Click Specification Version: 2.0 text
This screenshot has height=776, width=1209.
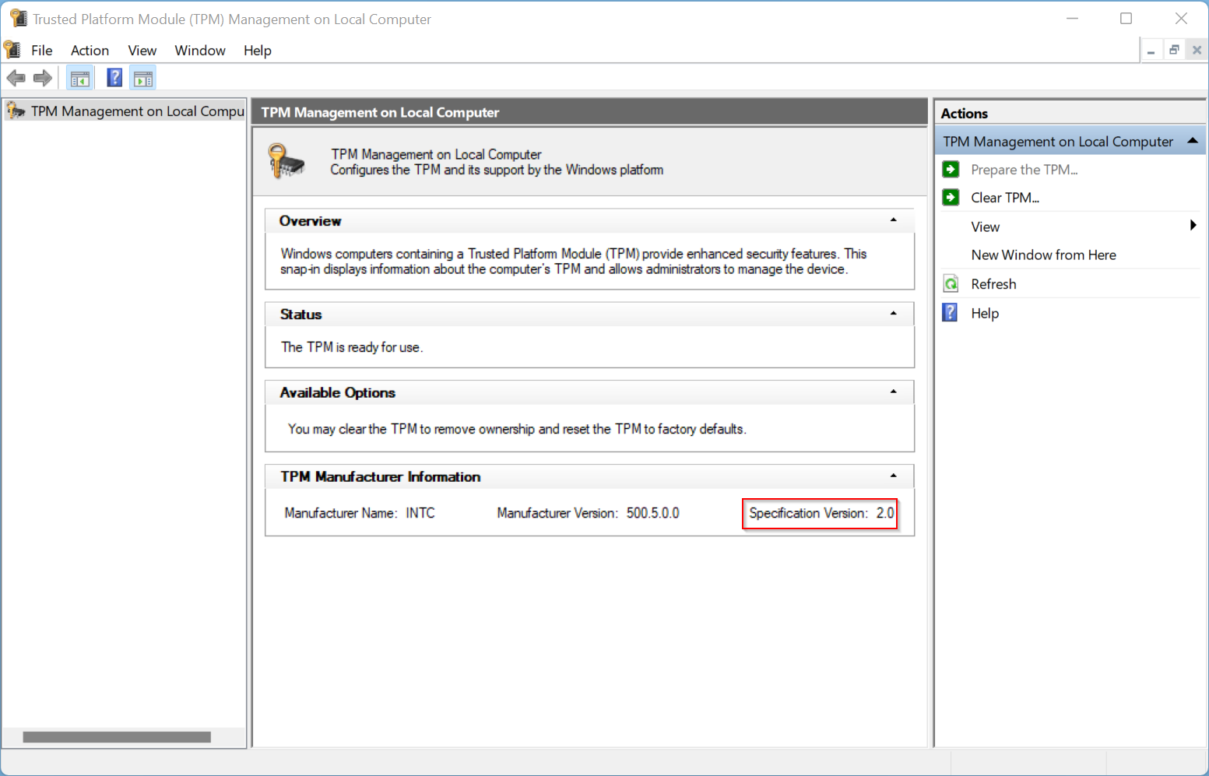click(x=821, y=513)
